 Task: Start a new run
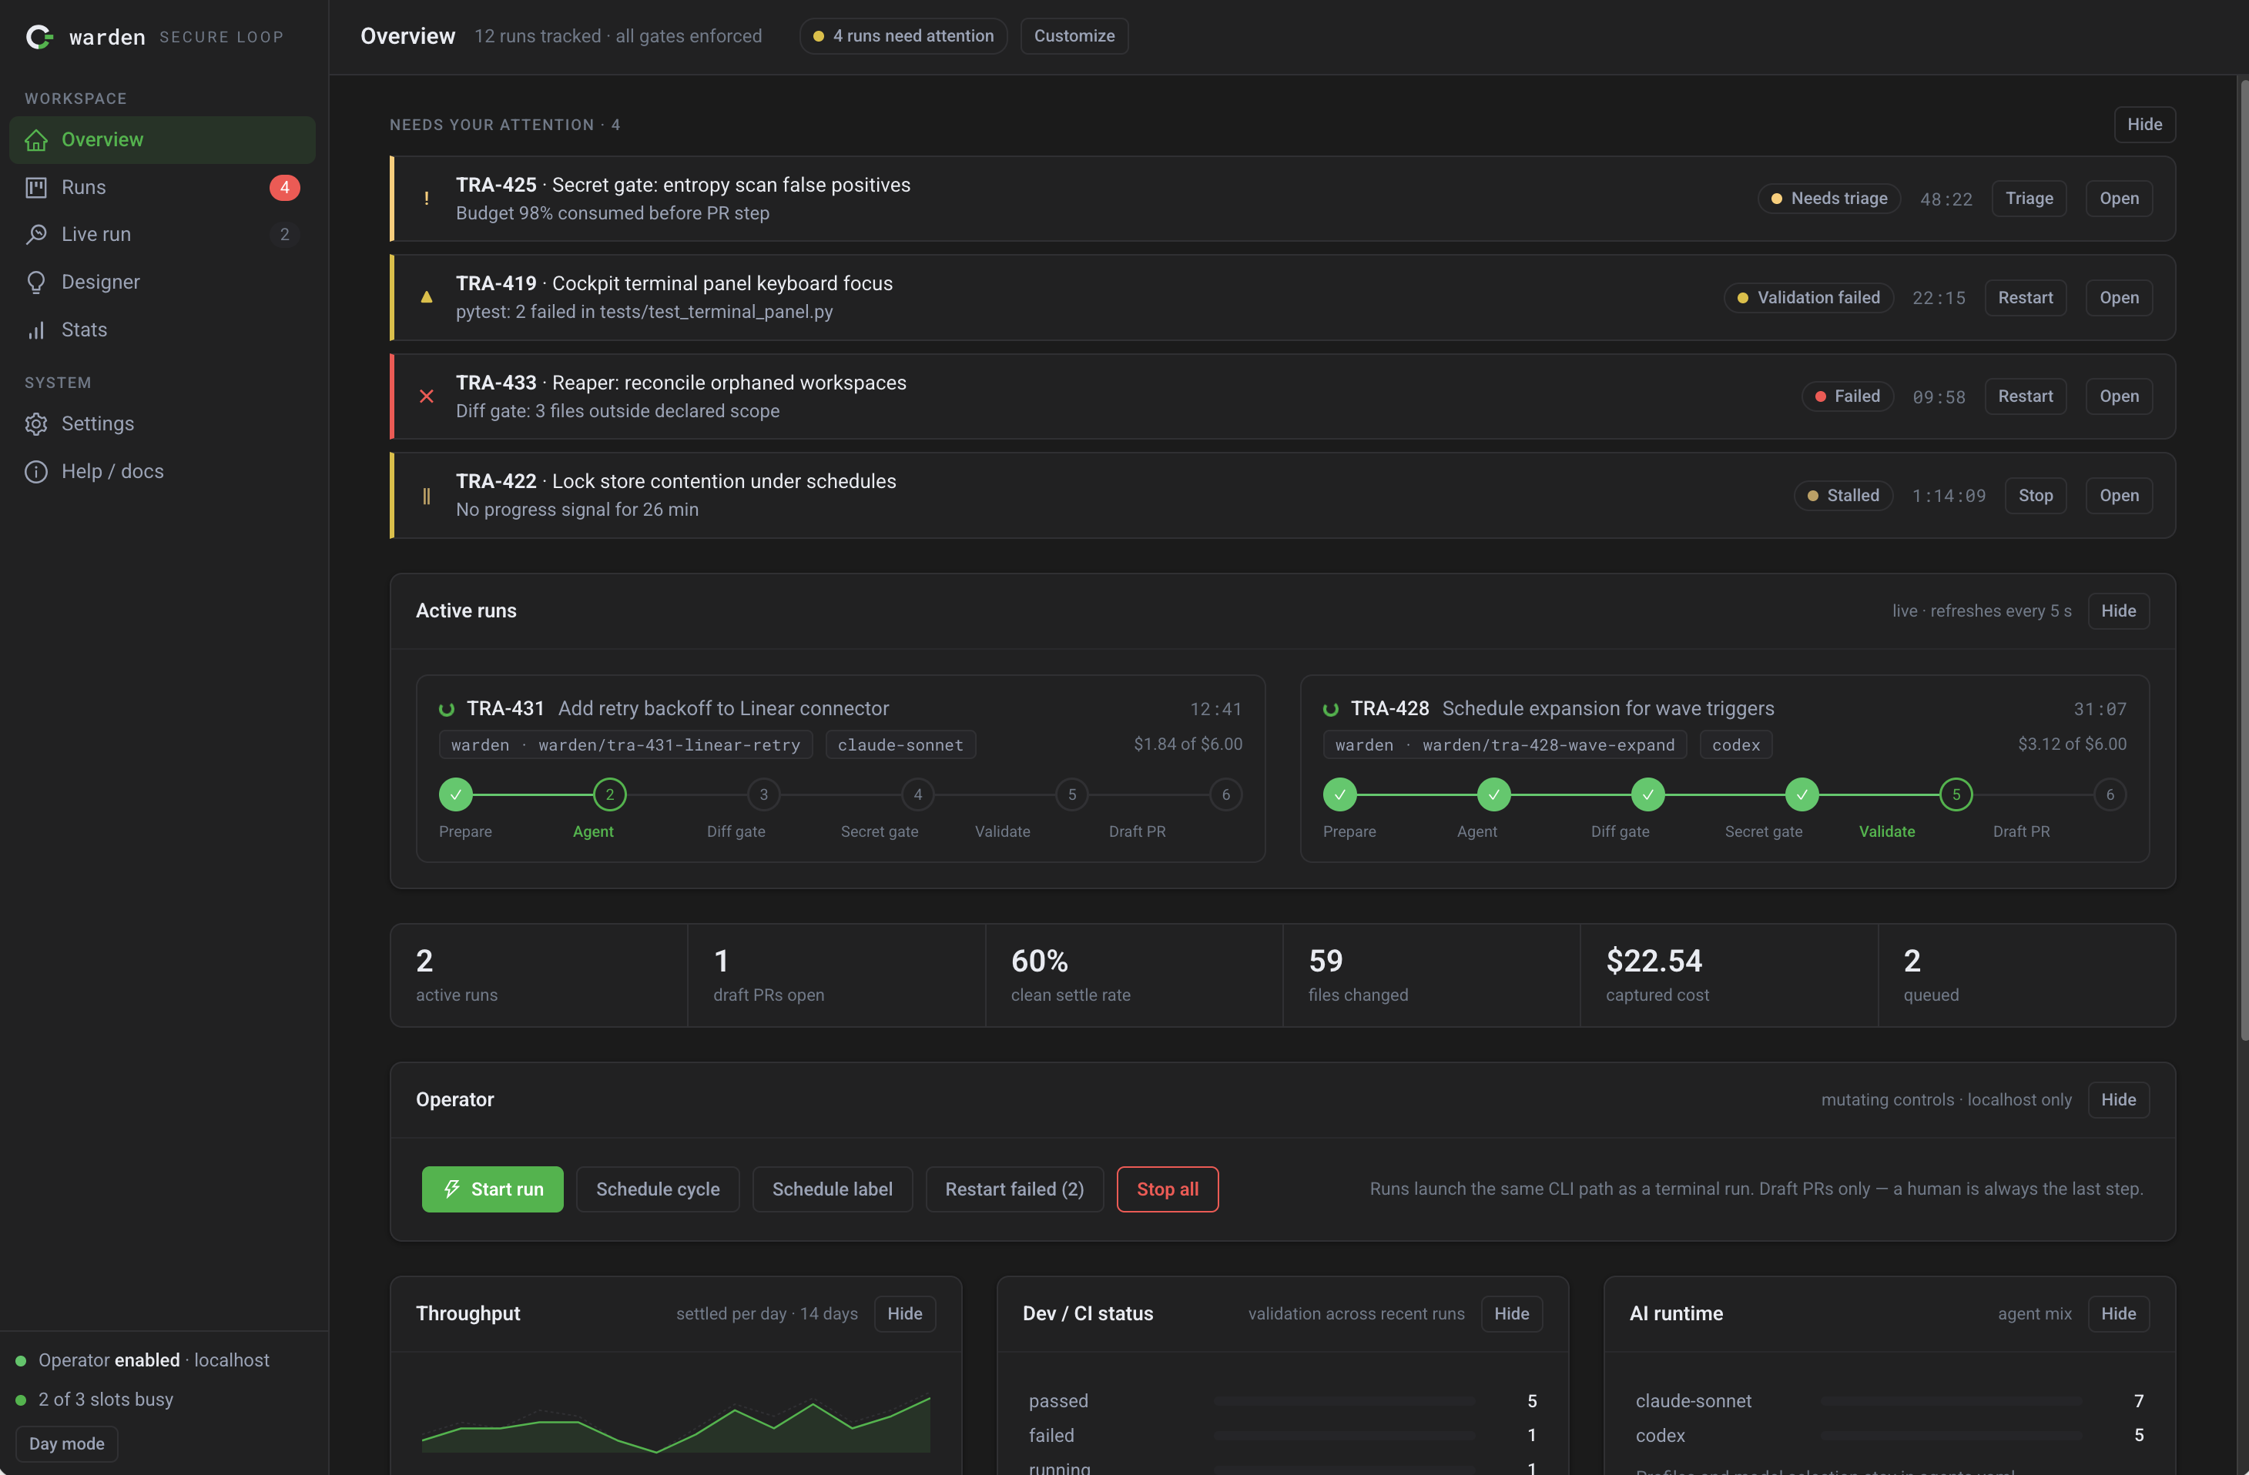click(492, 1189)
